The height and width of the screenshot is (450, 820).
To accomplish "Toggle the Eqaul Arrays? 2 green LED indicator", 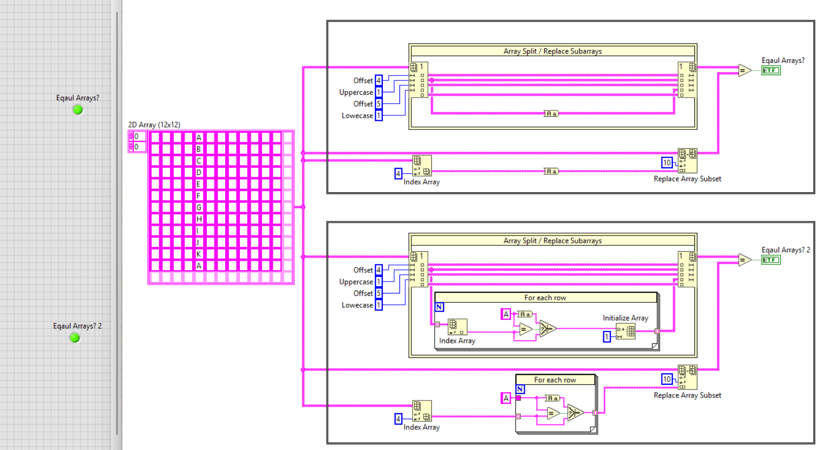I will click(x=74, y=337).
